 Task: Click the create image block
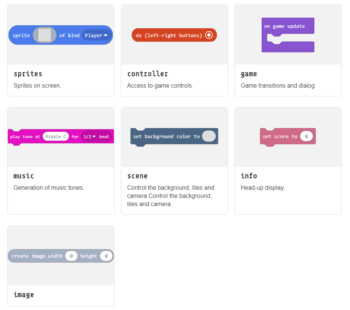(61, 256)
